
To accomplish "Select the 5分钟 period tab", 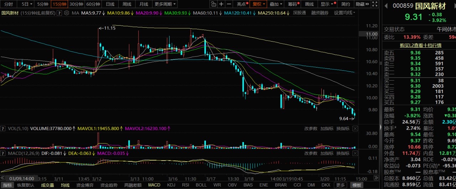I will [x=42, y=4].
